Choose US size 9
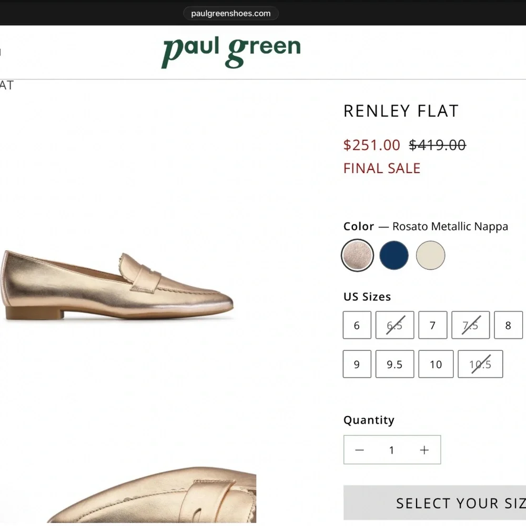The height and width of the screenshot is (526, 526). point(357,364)
